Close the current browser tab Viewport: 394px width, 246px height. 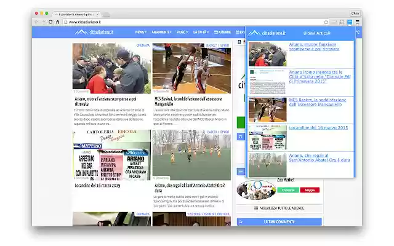coord(97,14)
